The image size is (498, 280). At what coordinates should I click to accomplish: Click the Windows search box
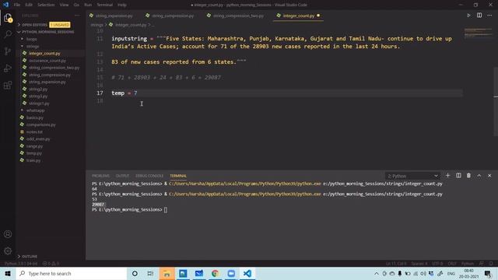71,273
